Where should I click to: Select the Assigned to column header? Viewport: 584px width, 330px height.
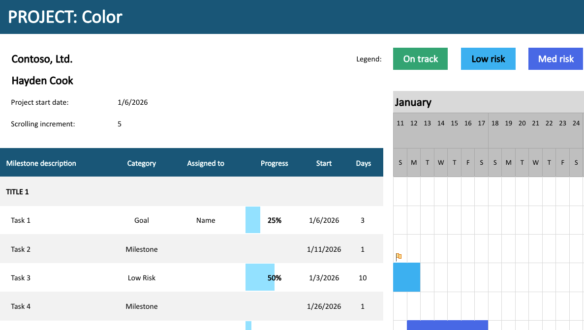click(x=206, y=163)
